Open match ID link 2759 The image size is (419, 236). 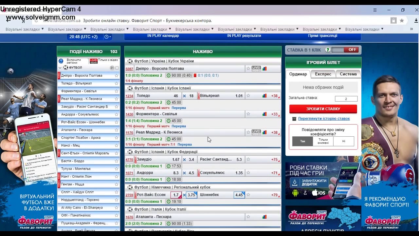coord(129,195)
